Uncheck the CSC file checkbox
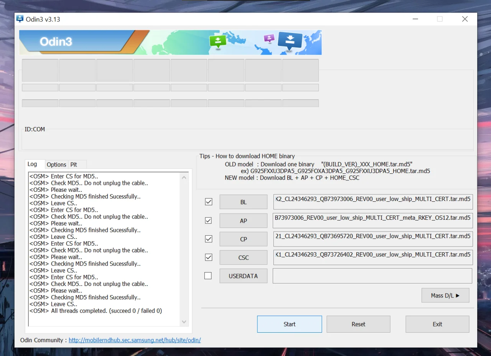Image resolution: width=491 pixels, height=356 pixels. click(209, 257)
